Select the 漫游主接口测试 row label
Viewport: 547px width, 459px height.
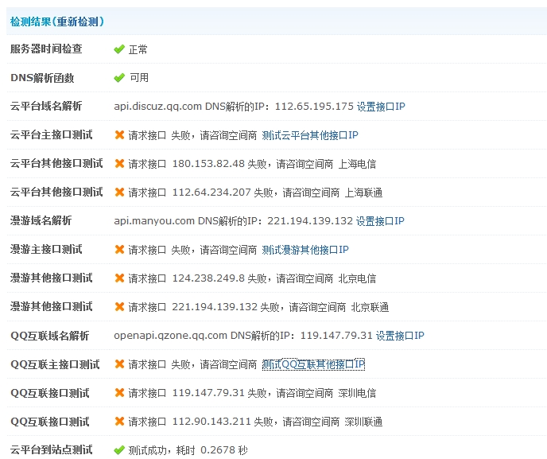click(46, 249)
